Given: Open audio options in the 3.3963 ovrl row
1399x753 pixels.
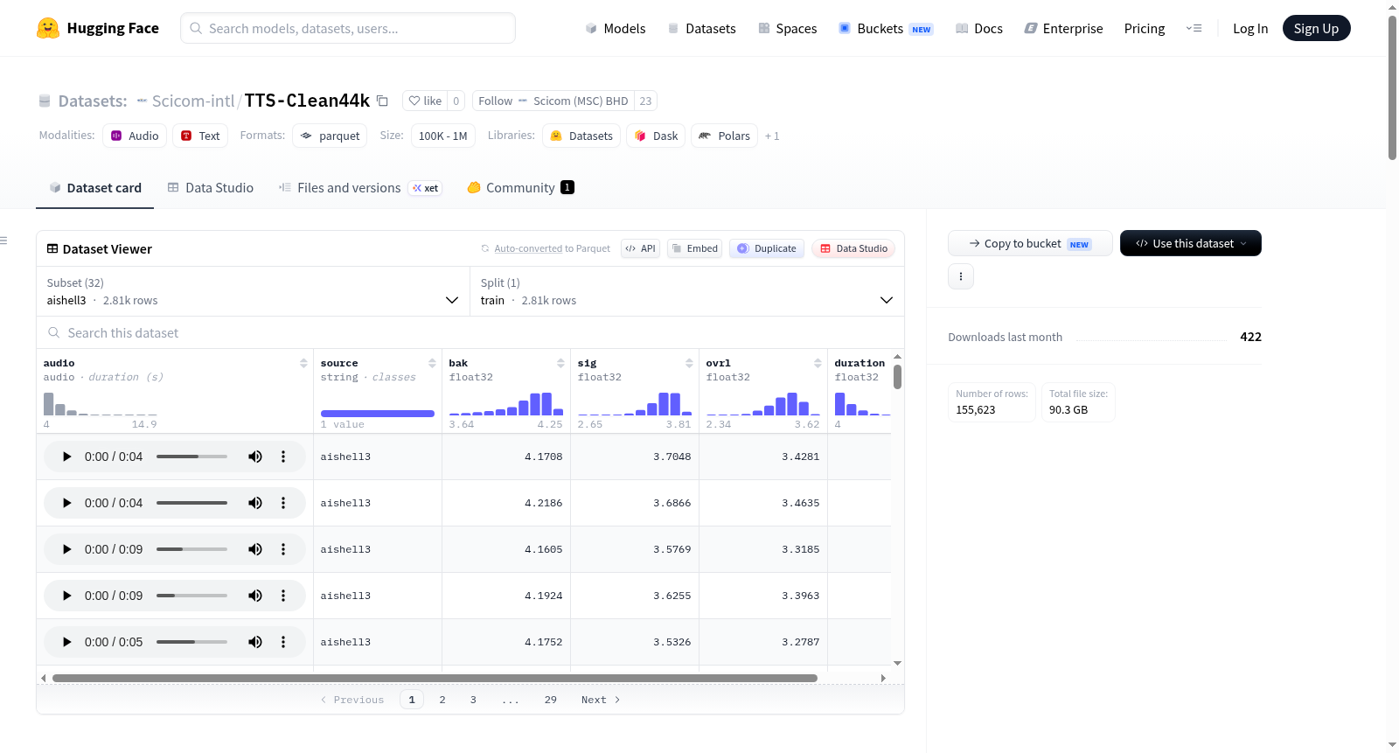Looking at the screenshot, I should [283, 596].
